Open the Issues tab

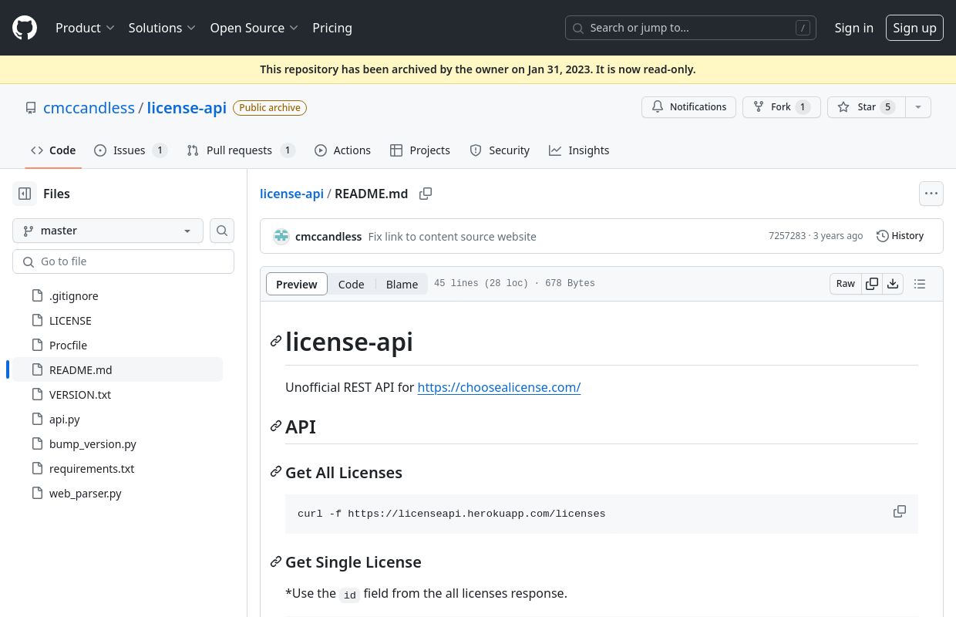(130, 150)
